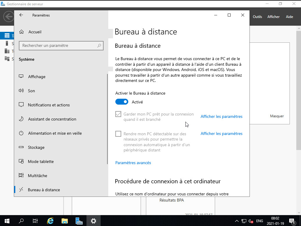Open File Explorer from the taskbar
Screen dimensions: 301x226
tap(65, 221)
